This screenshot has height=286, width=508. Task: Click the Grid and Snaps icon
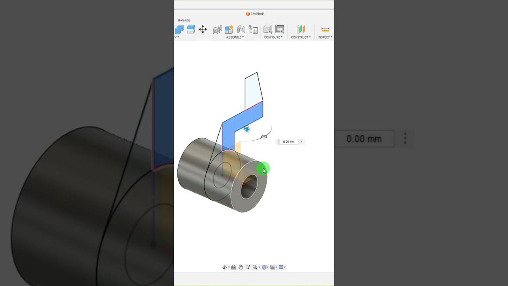(x=273, y=267)
